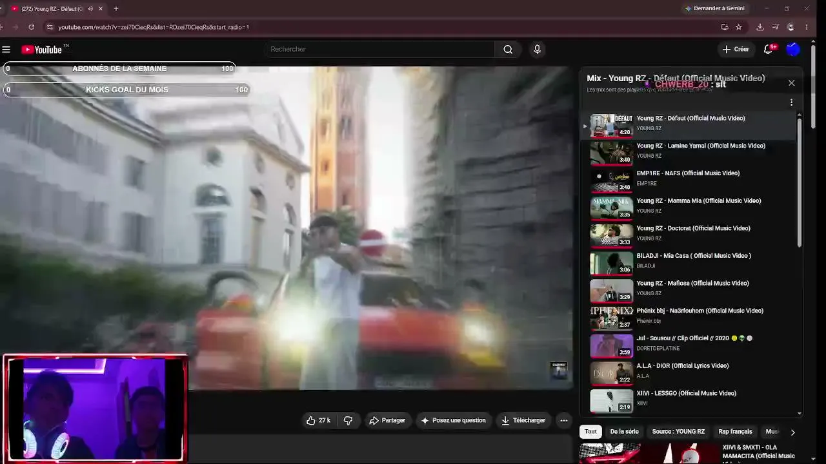Select the Source : YOUNG RZ chip
Screen dimensions: 826x464
678,432
